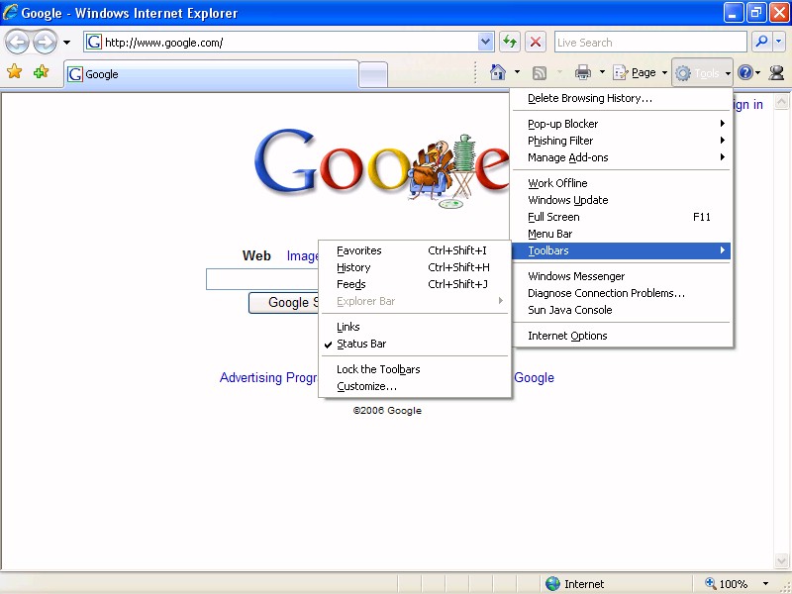Choose Delete Browsing History from the Tools menu
The height and width of the screenshot is (594, 792).
coord(622,98)
